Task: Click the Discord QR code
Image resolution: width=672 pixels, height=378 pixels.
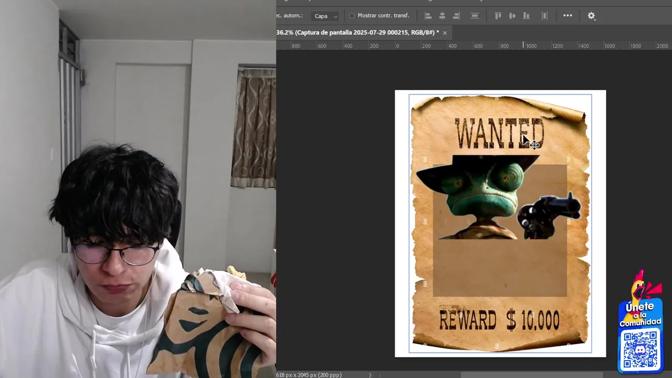Action: point(640,349)
